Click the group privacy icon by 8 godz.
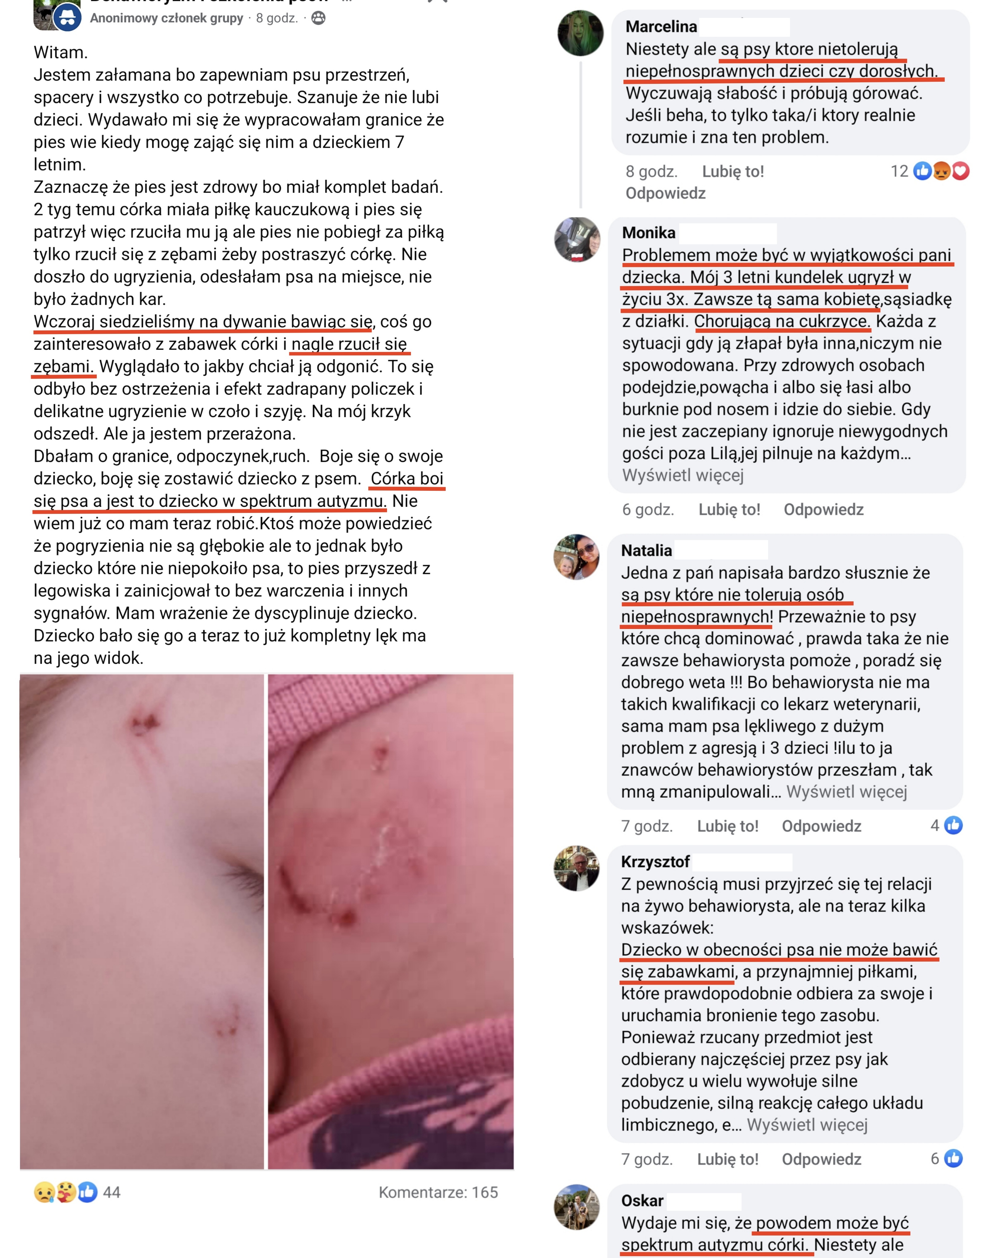Image resolution: width=989 pixels, height=1258 pixels. point(319,18)
